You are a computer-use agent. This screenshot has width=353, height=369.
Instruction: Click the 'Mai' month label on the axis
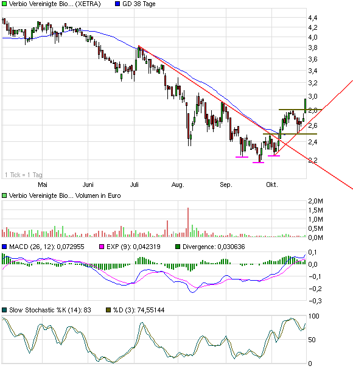43,184
